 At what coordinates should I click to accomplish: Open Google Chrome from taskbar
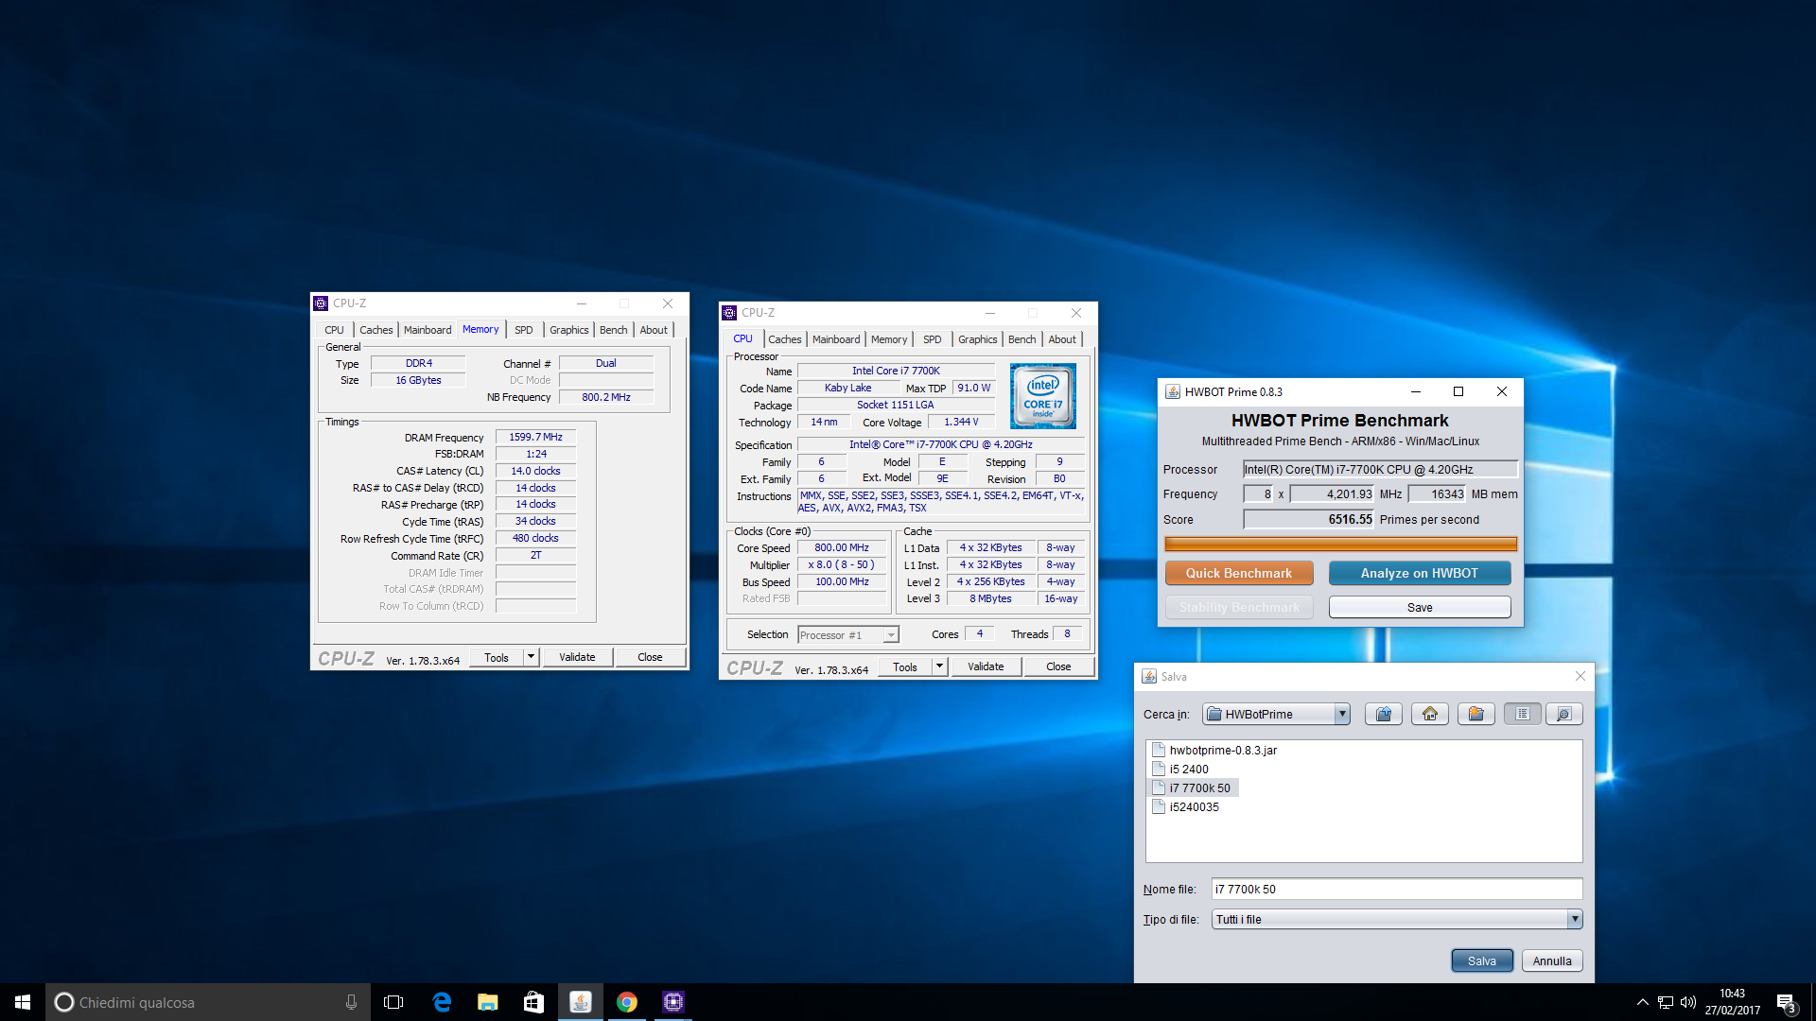point(626,1002)
